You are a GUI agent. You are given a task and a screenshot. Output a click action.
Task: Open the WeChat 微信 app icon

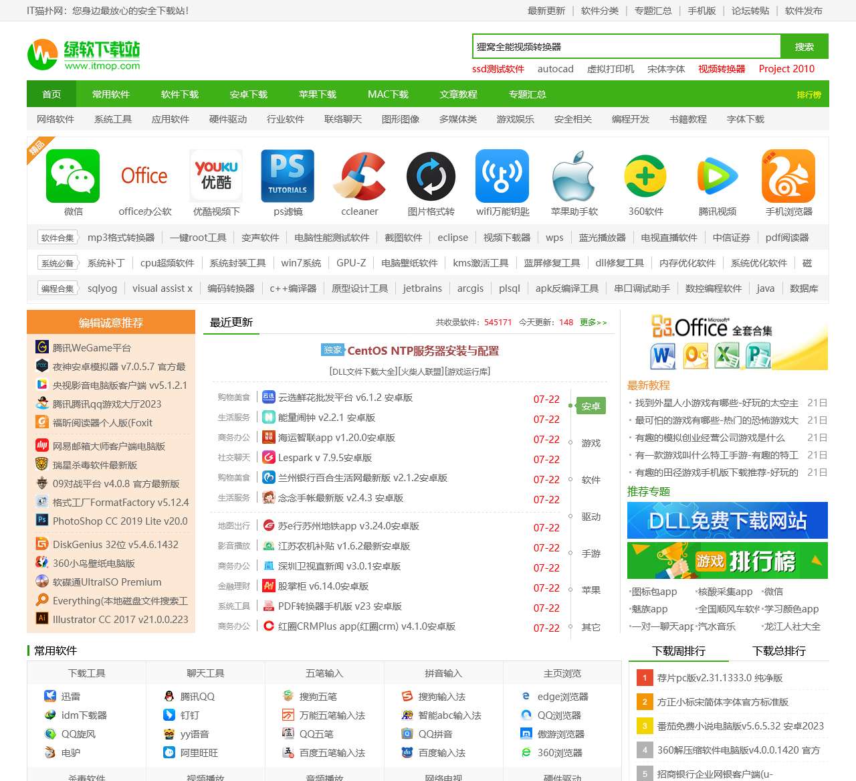[x=73, y=176]
